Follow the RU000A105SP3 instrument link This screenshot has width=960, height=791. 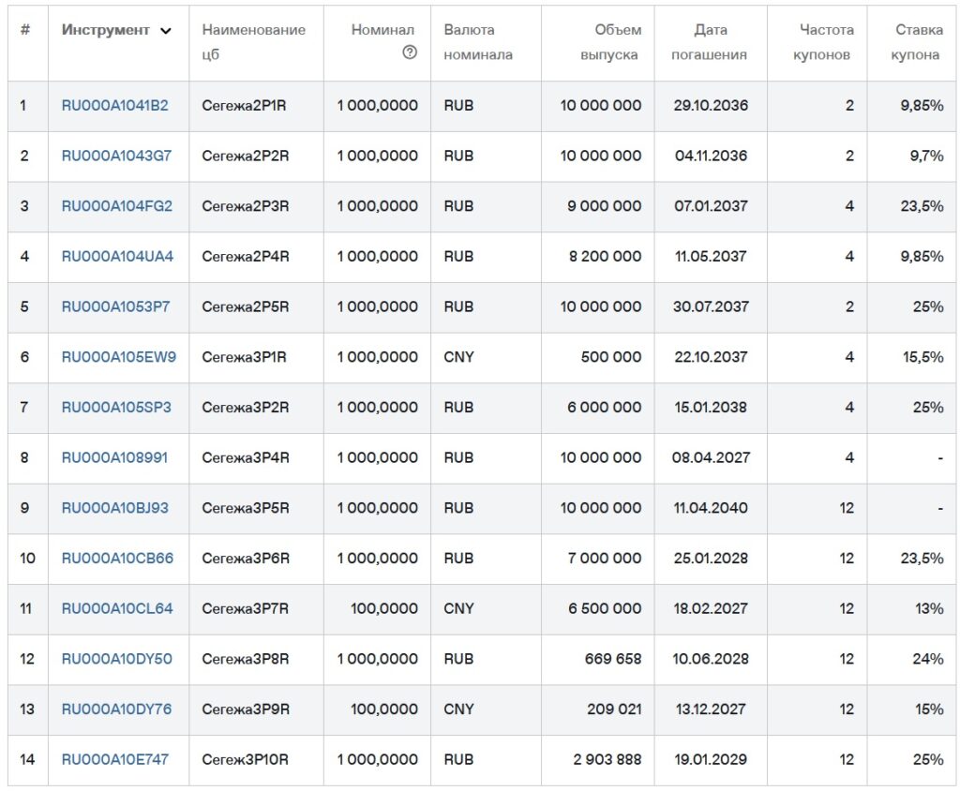coord(116,407)
